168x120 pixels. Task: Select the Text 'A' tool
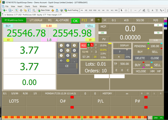click(152, 10)
